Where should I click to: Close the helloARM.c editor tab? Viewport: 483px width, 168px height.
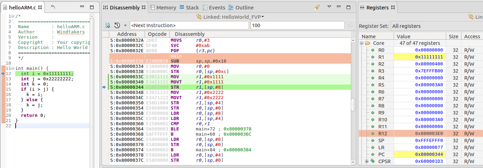[x=39, y=7]
